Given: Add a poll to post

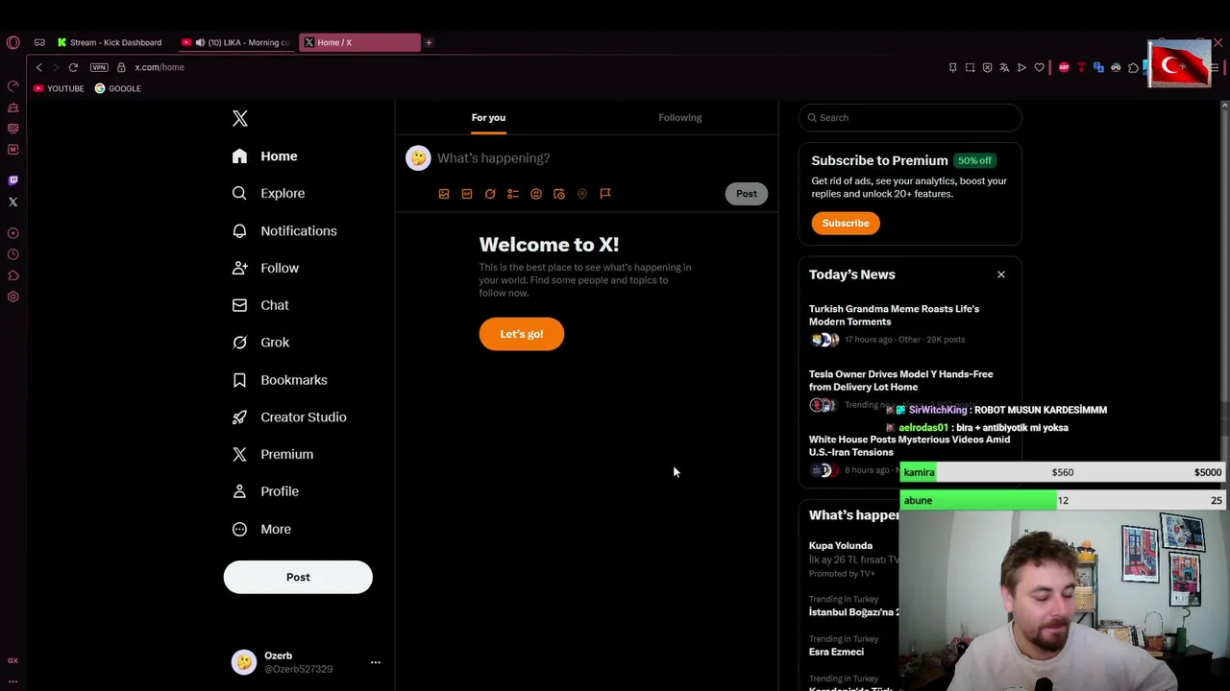Looking at the screenshot, I should tap(513, 194).
